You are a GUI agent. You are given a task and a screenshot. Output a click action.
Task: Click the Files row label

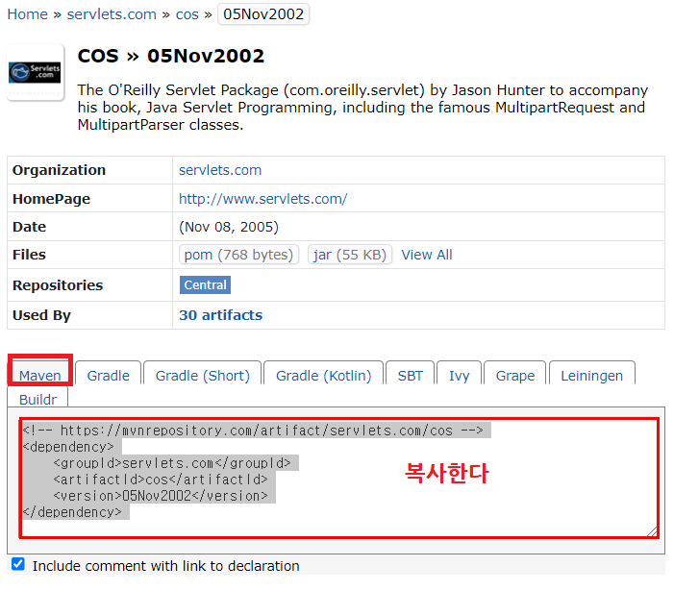[29, 255]
